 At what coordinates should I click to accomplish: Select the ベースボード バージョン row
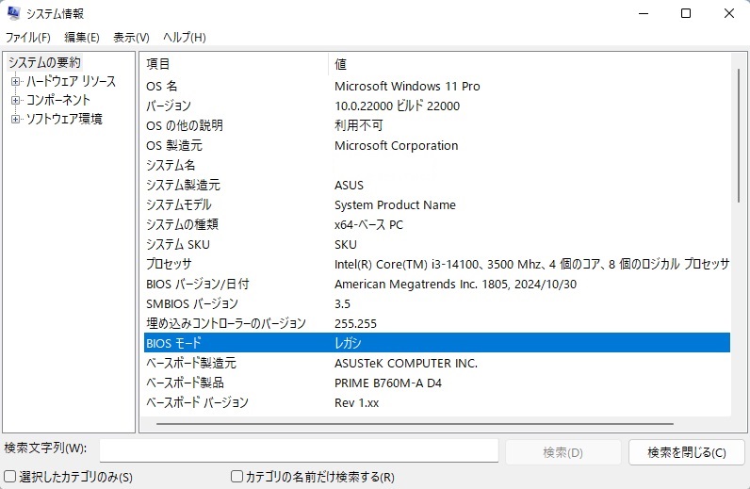pos(437,402)
